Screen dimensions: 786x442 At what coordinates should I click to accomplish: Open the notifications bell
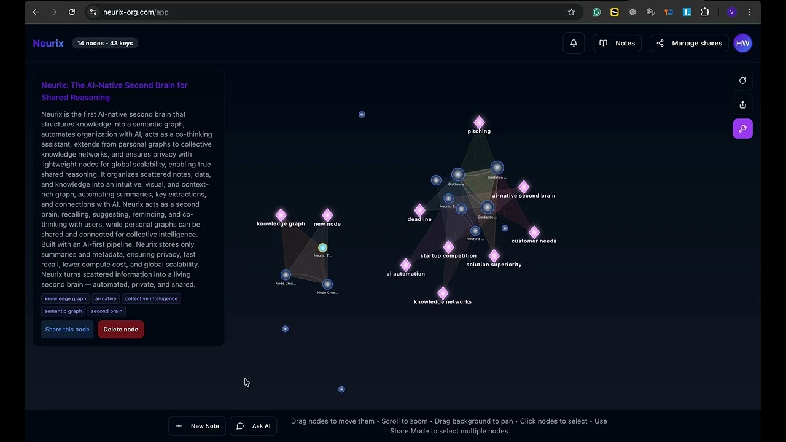574,43
